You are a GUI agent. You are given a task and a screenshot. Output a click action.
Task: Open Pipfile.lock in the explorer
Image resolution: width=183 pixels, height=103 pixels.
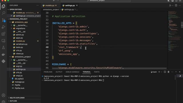19,88
